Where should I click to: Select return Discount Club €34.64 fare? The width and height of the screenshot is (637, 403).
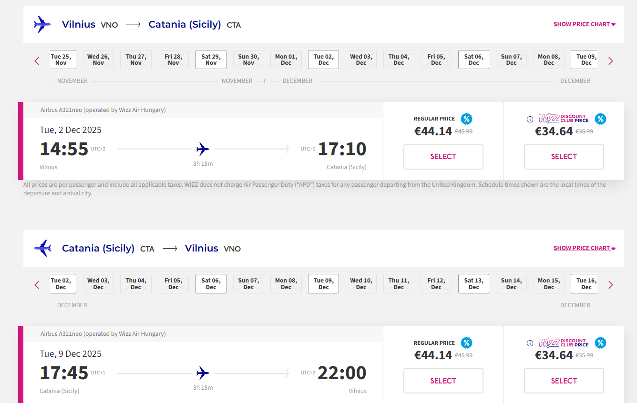[564, 381]
